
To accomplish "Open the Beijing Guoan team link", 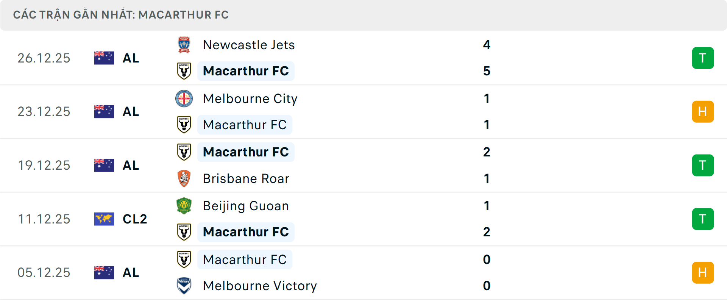I will [x=246, y=206].
